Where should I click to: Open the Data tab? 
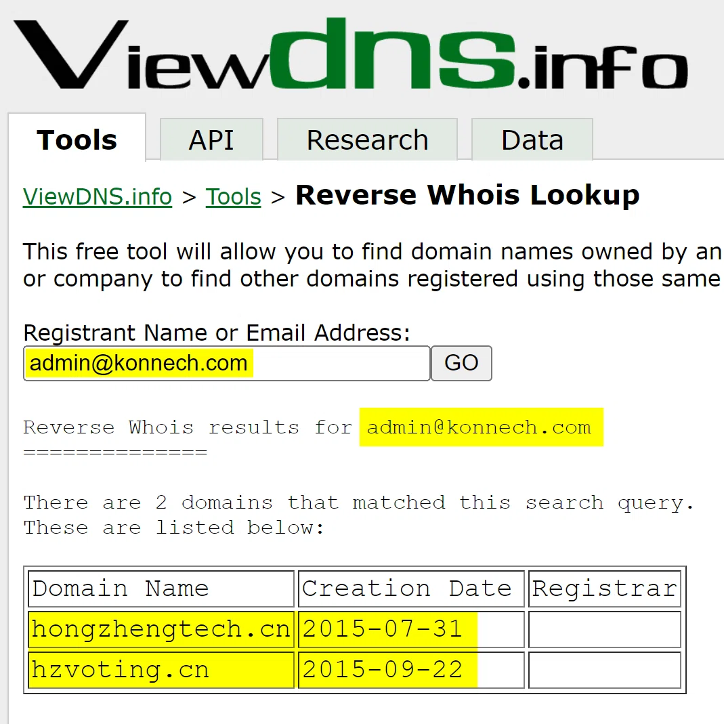click(532, 140)
